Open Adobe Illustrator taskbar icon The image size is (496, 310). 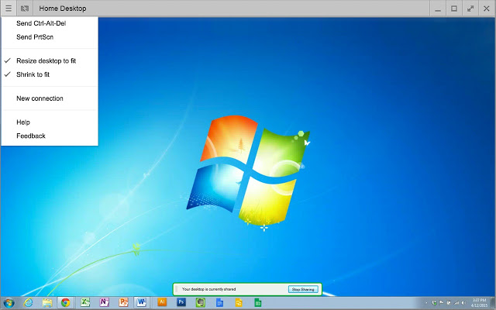click(x=162, y=302)
